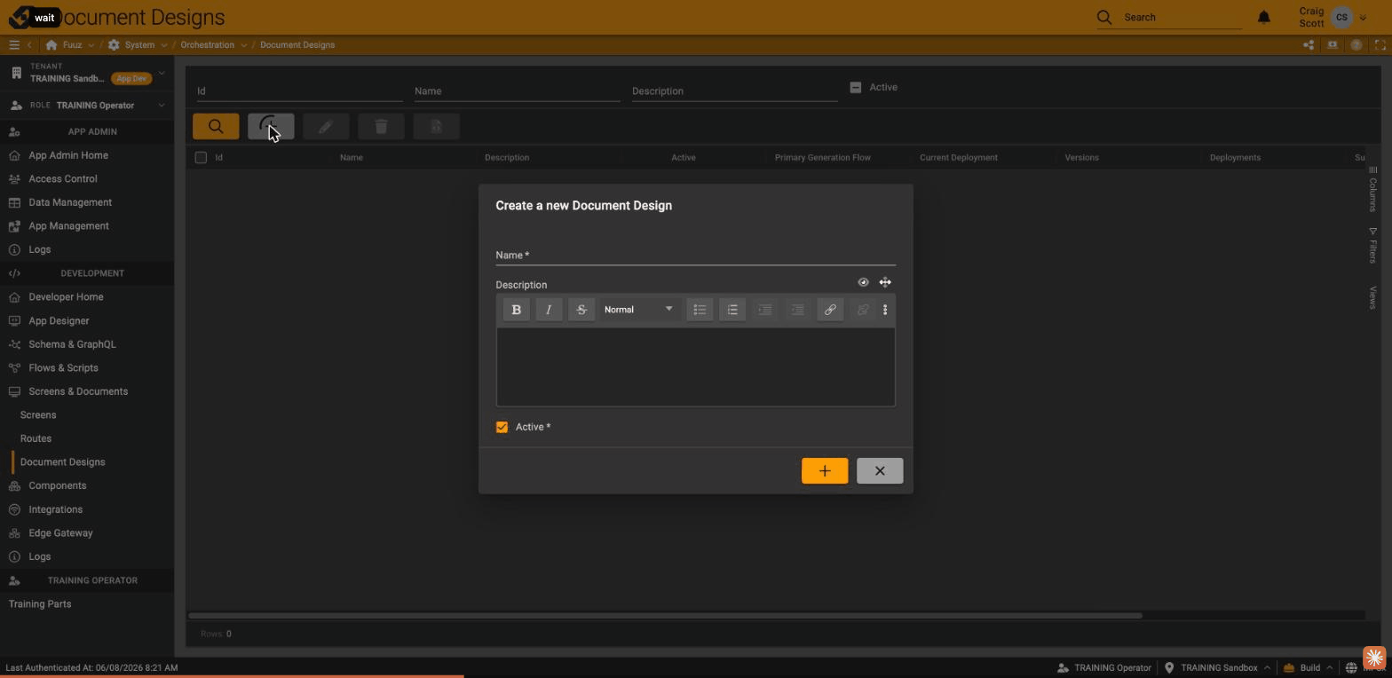Open Schema & GraphQL in the sidebar
The image size is (1392, 678).
pyautogui.click(x=72, y=344)
